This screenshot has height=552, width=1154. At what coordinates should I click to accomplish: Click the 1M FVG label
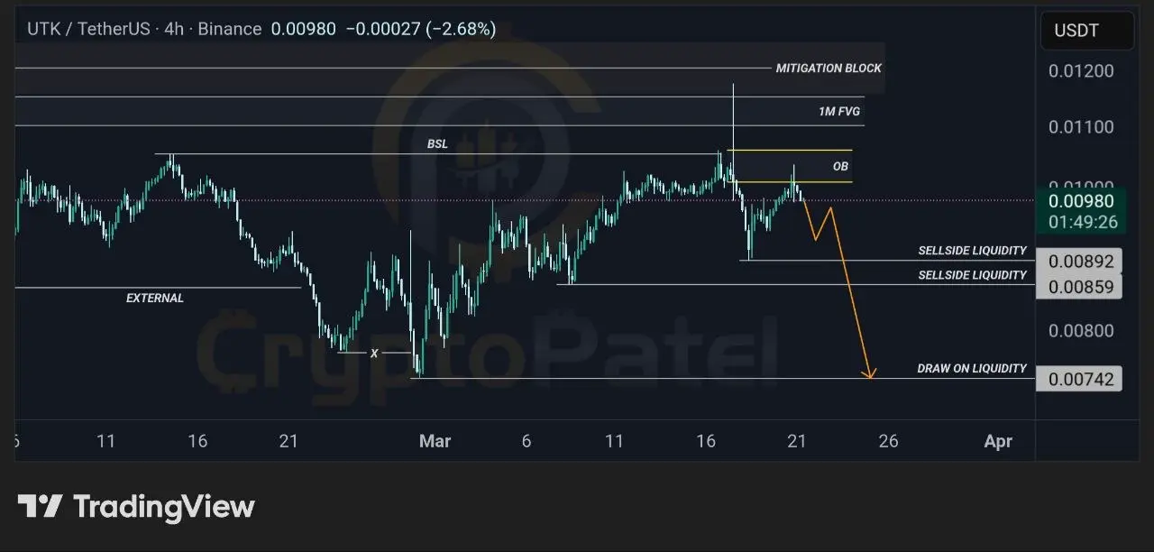click(838, 112)
